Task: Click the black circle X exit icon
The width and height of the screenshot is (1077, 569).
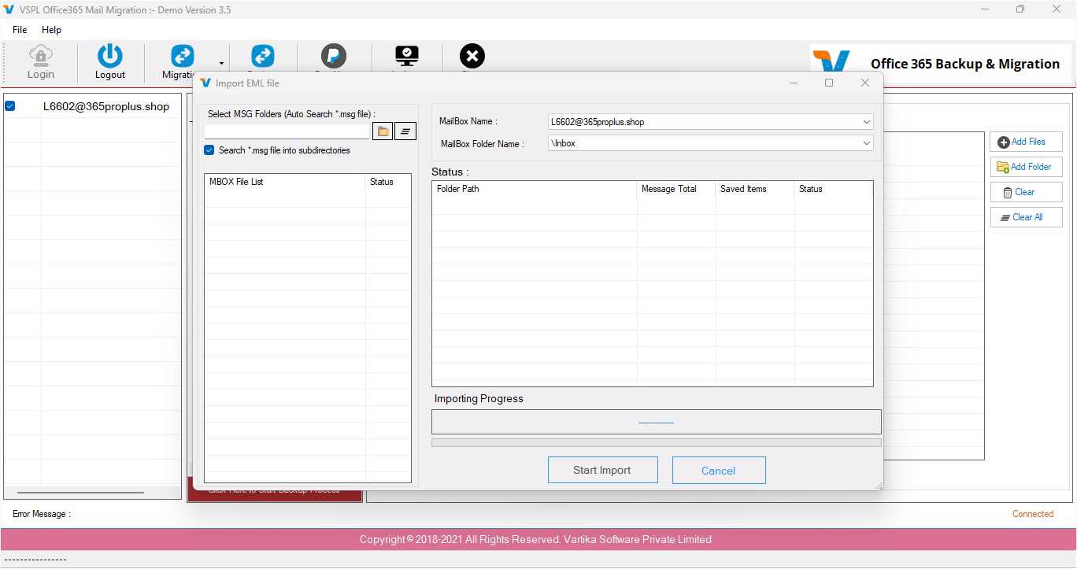Action: pyautogui.click(x=472, y=56)
